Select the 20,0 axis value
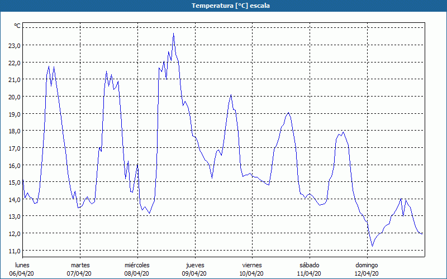The width and height of the screenshot is (447, 279). (15, 97)
